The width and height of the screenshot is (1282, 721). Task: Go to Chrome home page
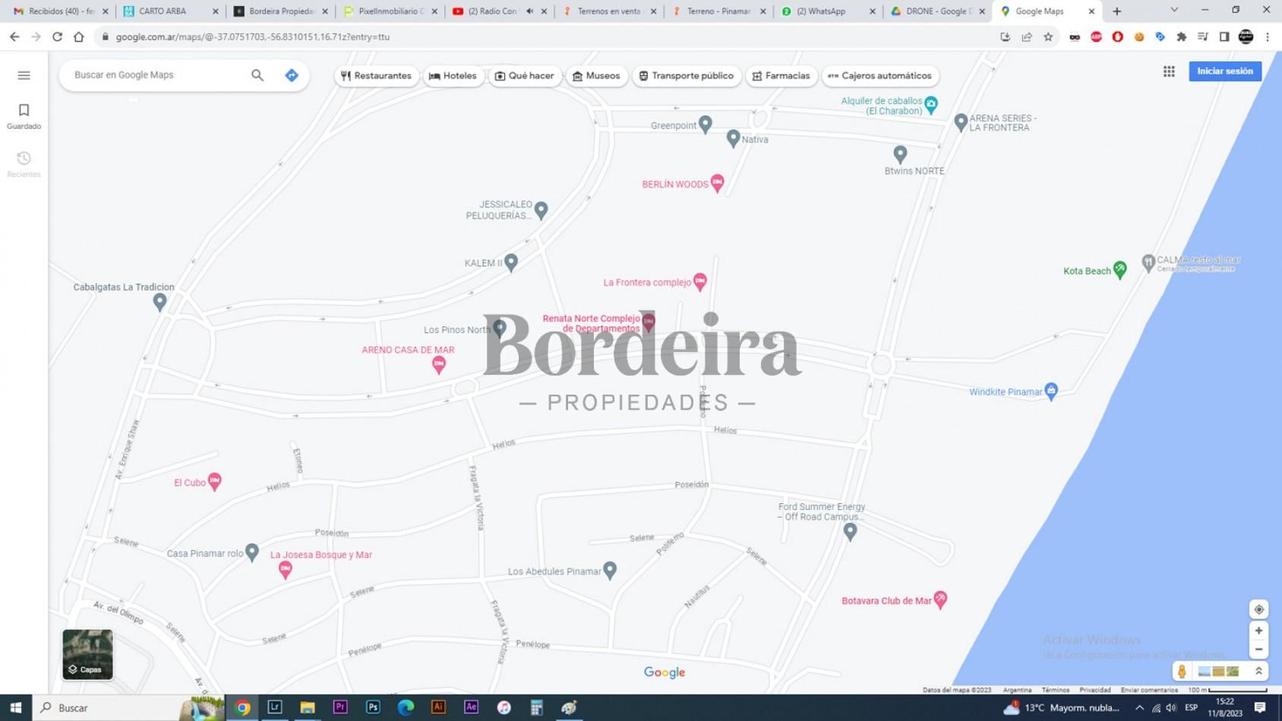(79, 36)
